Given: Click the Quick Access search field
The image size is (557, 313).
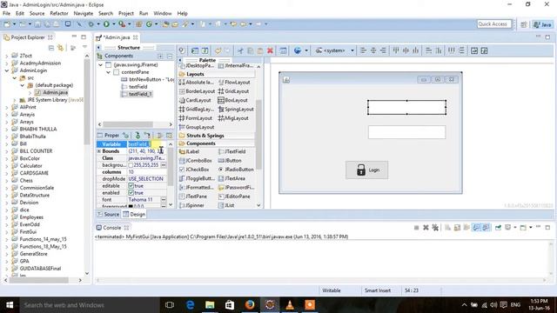Looking at the screenshot, I should point(493,24).
